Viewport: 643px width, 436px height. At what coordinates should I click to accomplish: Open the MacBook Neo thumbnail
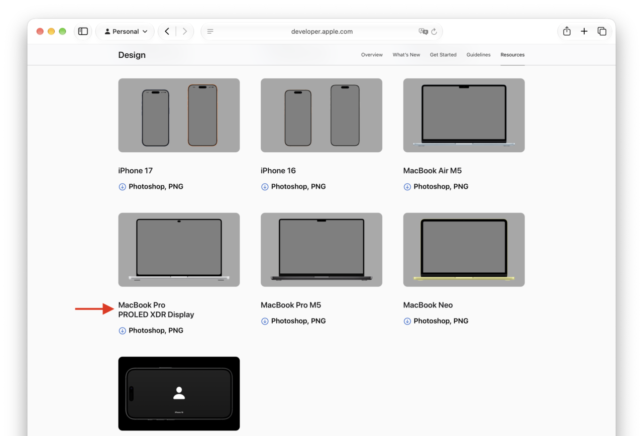[464, 250]
